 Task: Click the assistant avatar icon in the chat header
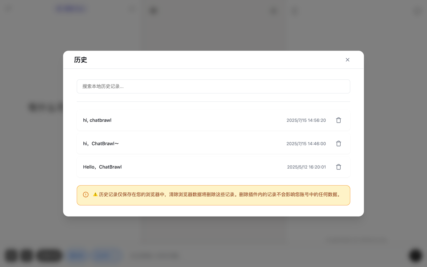(153, 11)
